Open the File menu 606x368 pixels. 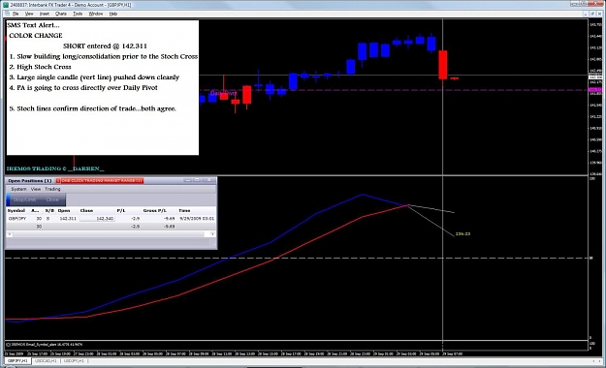pos(16,14)
